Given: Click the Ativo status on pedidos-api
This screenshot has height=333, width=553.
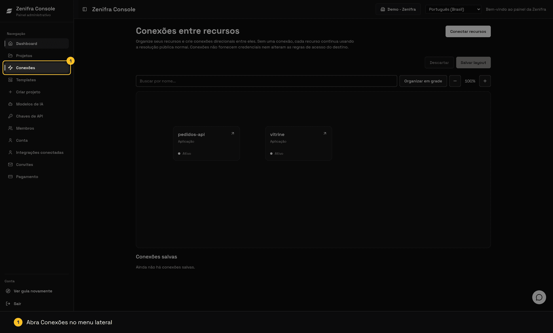Looking at the screenshot, I should 185,154.
